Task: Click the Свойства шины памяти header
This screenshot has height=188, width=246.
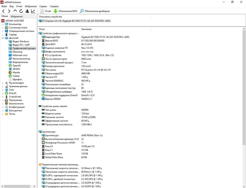Action: 53,106
